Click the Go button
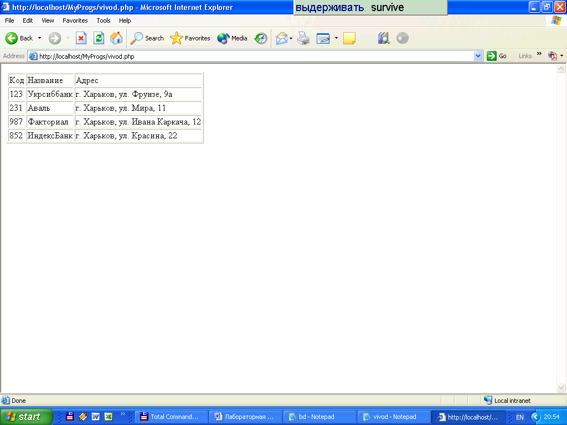 point(497,56)
